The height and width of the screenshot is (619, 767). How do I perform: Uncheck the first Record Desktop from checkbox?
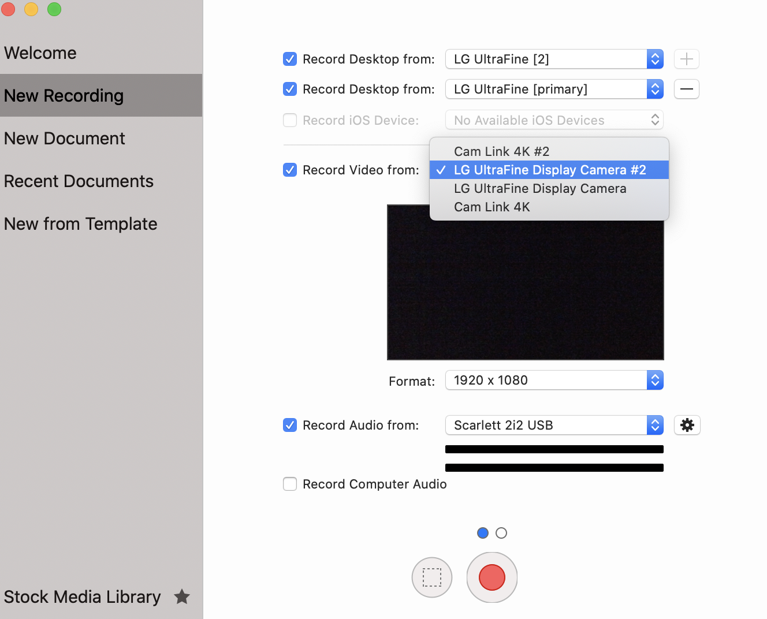pos(290,59)
